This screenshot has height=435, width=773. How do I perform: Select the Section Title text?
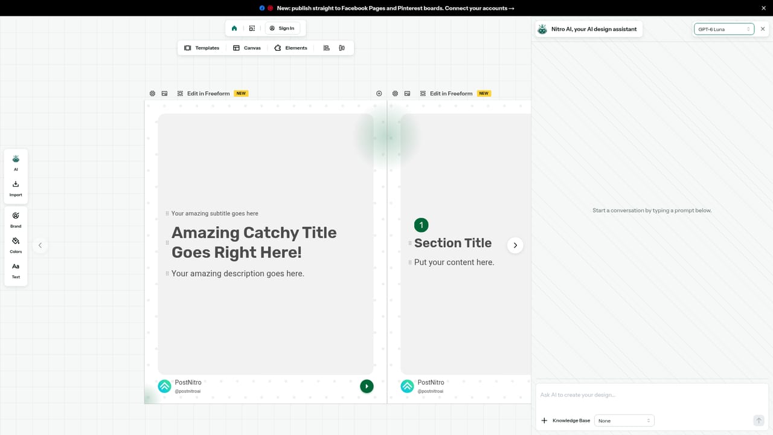coord(453,243)
